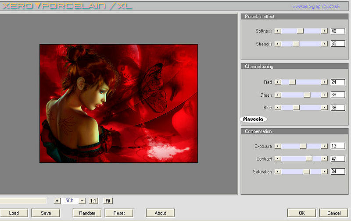Click the Green slider thumb
The width and height of the screenshot is (351, 221).
(307, 95)
